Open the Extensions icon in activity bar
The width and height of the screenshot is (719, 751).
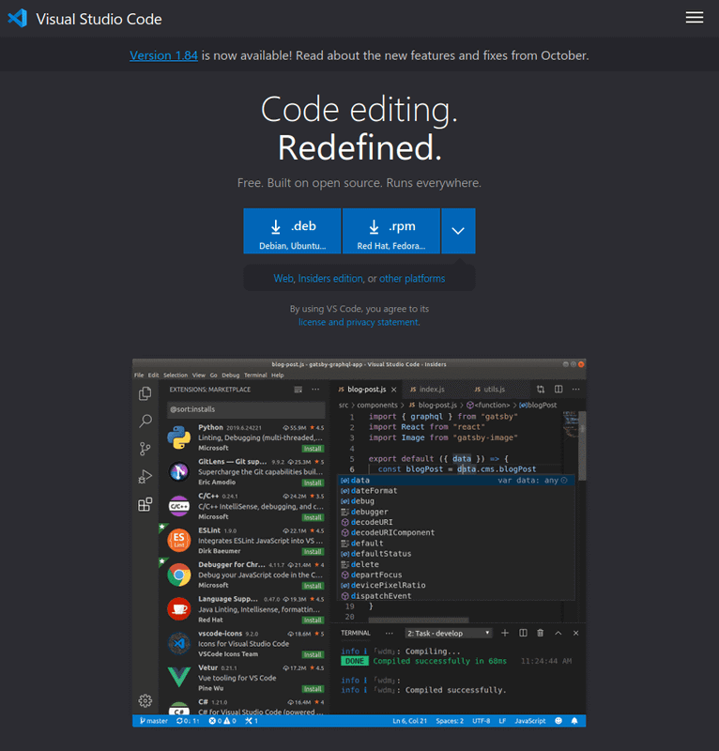(145, 504)
